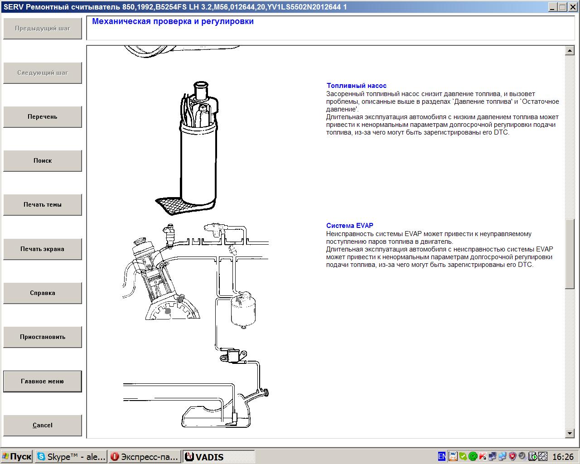Switch to Skype taskbar window
Image resolution: width=580 pixels, height=464 pixels.
pos(72,457)
